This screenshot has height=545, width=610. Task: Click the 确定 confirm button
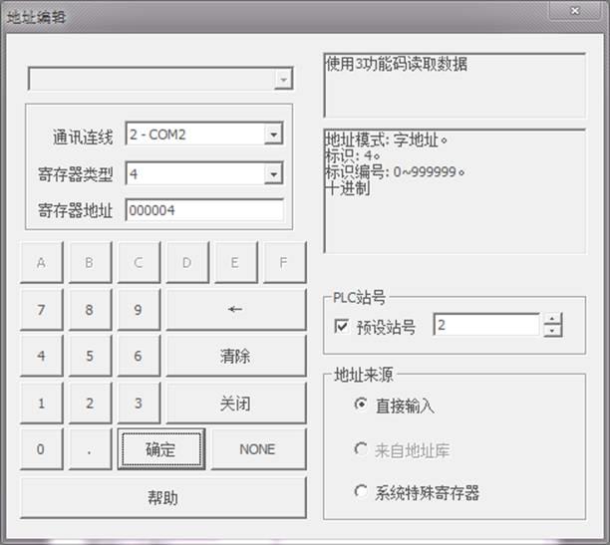pyautogui.click(x=160, y=449)
